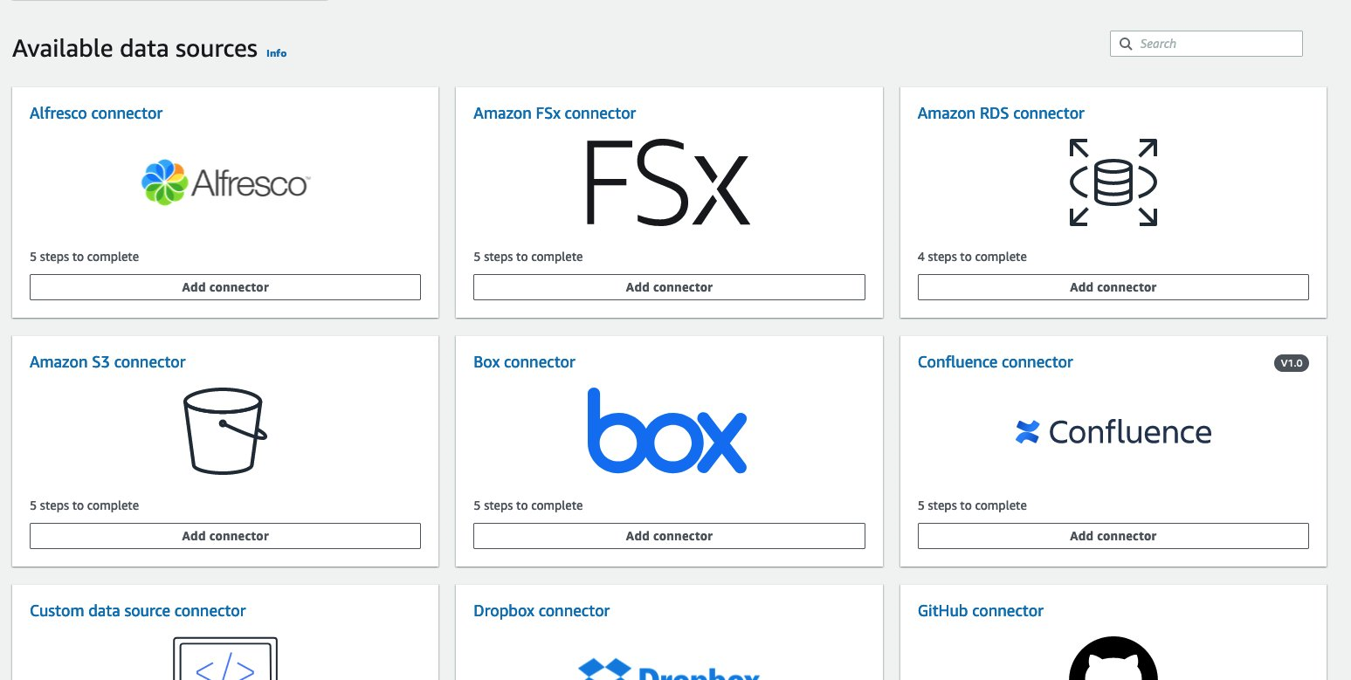Screen dimensions: 1351x680
Task: Click the Alfresco logo
Action: point(225,182)
